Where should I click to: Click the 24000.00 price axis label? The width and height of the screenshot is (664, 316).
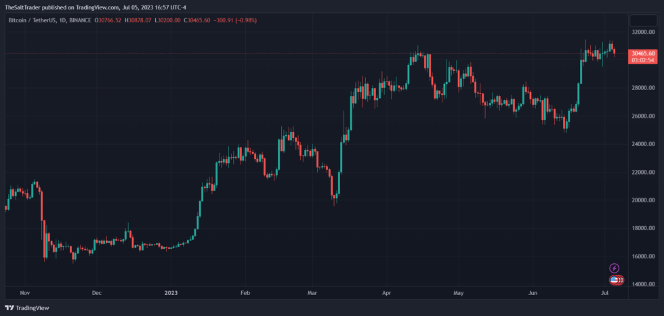pyautogui.click(x=642, y=144)
